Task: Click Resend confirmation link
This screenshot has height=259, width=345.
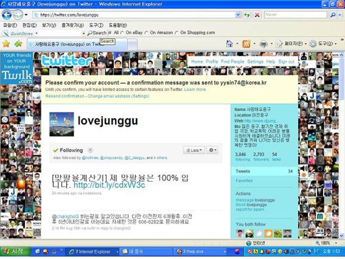Action: [64, 96]
